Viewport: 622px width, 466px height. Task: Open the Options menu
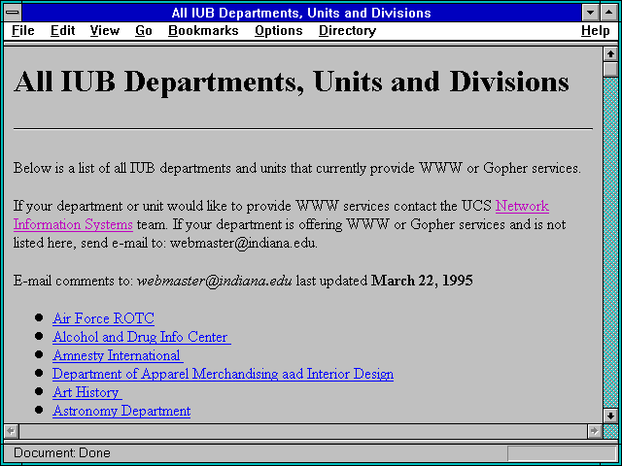click(x=279, y=31)
